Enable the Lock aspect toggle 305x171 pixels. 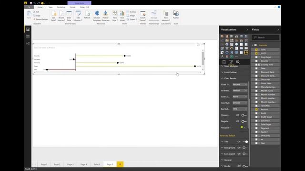(x=245, y=154)
